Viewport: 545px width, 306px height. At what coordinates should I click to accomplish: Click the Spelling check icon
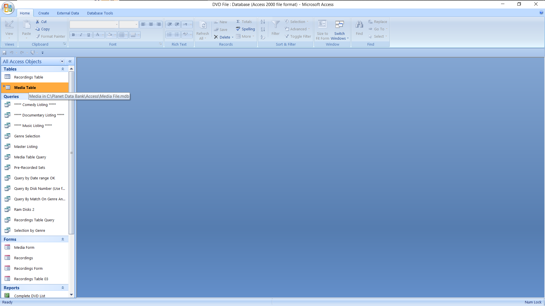(238, 29)
